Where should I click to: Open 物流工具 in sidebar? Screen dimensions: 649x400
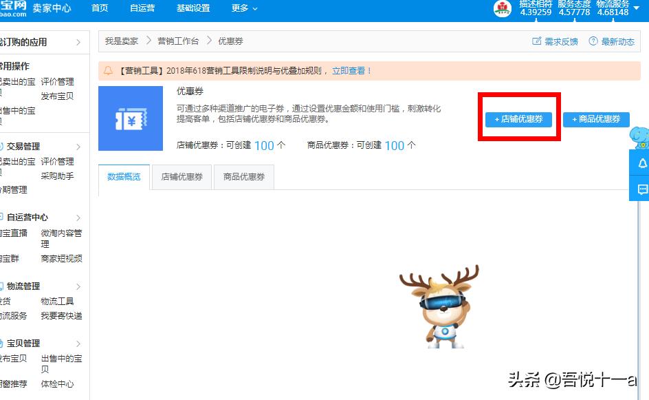click(x=57, y=302)
